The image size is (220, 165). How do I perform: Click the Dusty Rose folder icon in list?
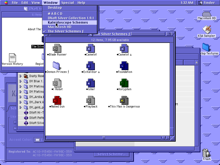26,76
